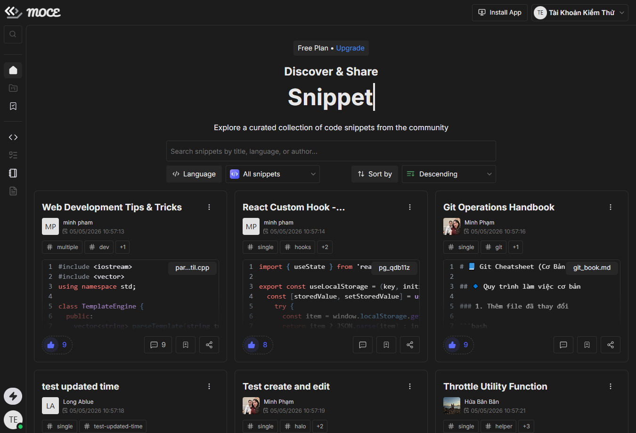Click the 'helper' tag
The width and height of the screenshot is (636, 433).
[x=499, y=426]
